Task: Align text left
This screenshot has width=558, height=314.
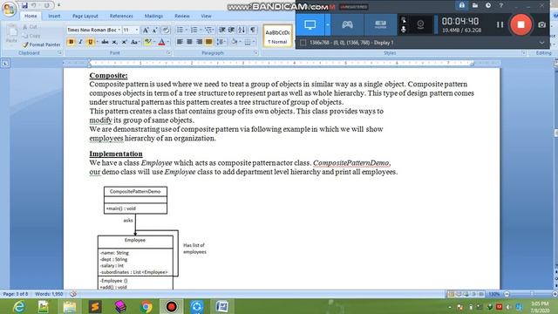Action: pos(180,42)
